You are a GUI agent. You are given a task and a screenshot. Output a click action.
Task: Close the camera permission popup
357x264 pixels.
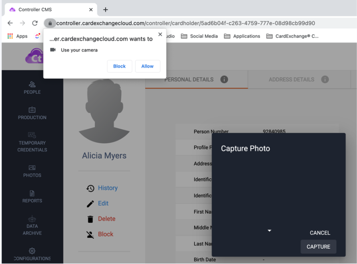[x=160, y=34]
